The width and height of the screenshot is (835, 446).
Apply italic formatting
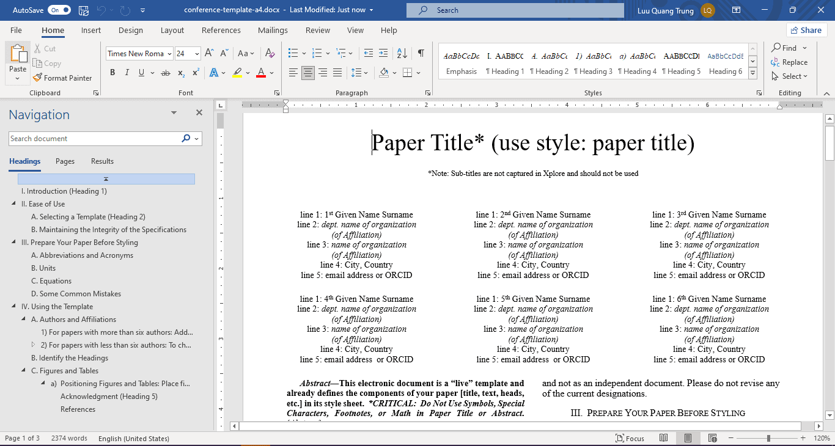(x=126, y=71)
